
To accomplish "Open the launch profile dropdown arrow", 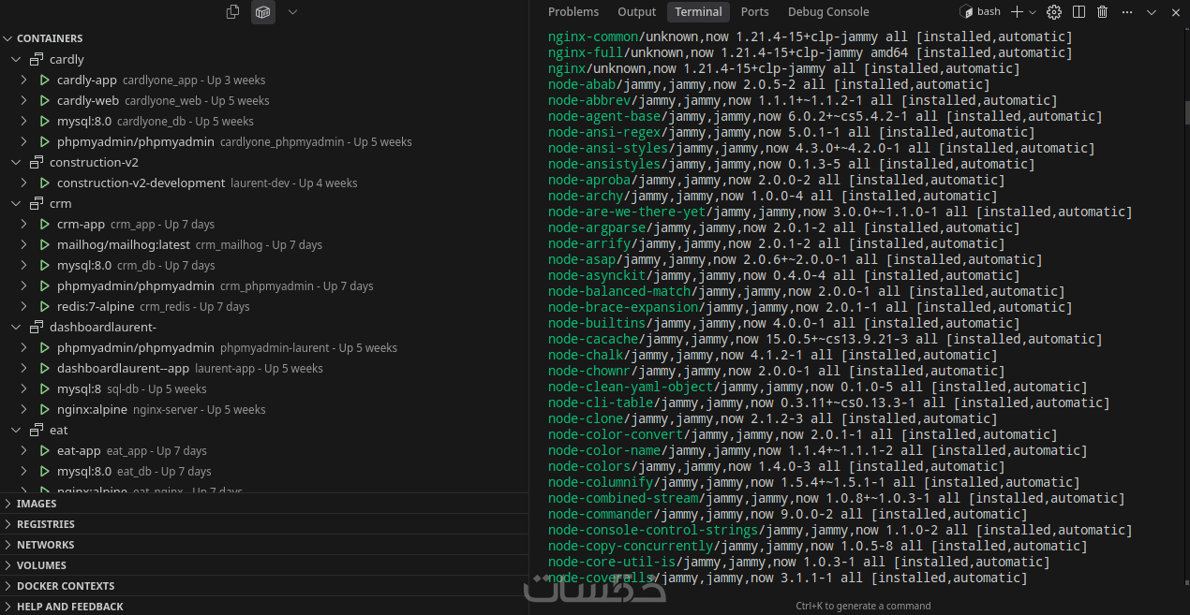I will click(1033, 12).
